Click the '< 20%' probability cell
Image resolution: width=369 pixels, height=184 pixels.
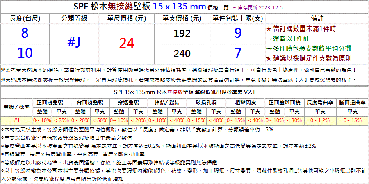tap(138, 120)
